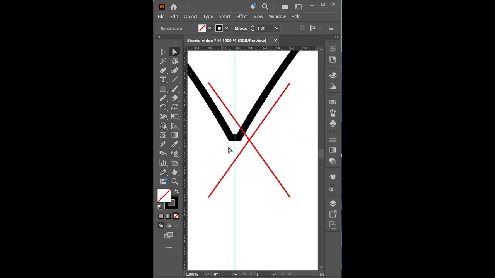Open the Type menu

pyautogui.click(x=208, y=17)
